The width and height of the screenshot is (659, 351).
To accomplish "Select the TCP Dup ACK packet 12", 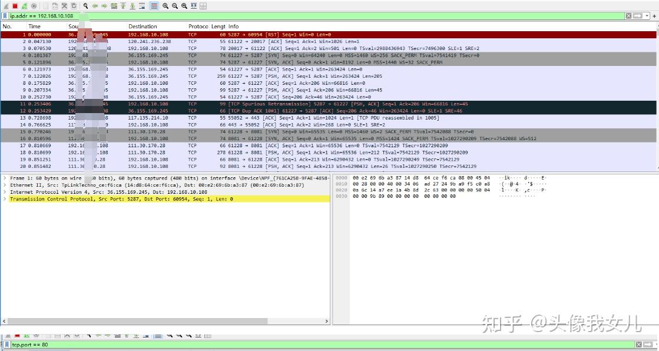I will tap(329, 111).
